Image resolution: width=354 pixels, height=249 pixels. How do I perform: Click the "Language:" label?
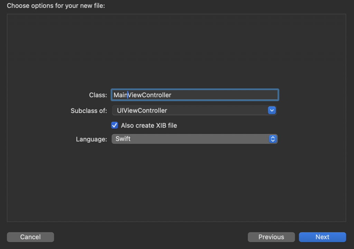pyautogui.click(x=91, y=140)
